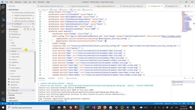Expand the OUTLINE section
Image resolution: width=195 pixels, height=110 pixels.
[x=12, y=95]
